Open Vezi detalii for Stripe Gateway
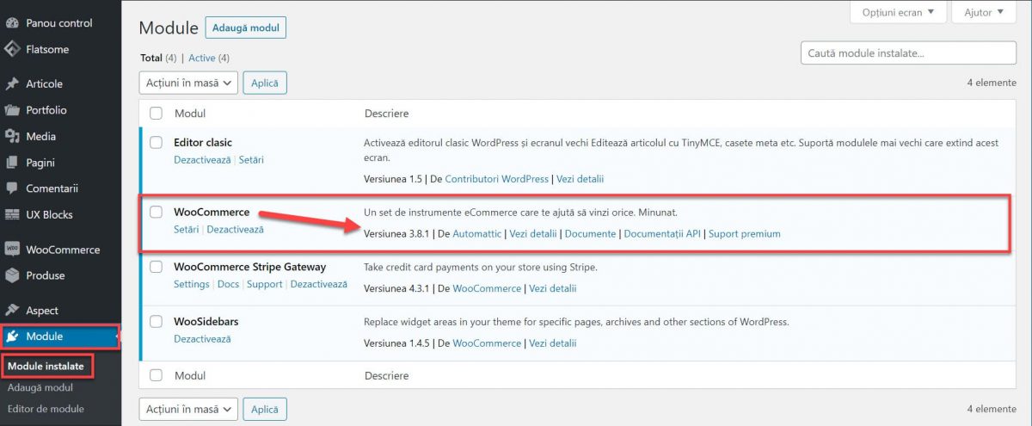Image resolution: width=1032 pixels, height=426 pixels. pos(552,288)
